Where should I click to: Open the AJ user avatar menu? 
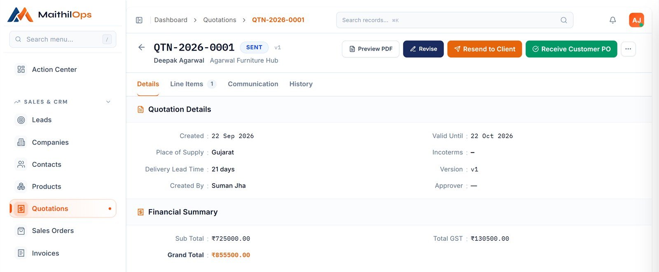point(636,20)
